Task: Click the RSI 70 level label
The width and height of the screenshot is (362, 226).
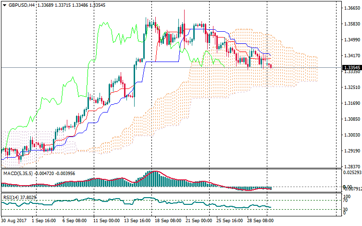Action: [345, 201]
